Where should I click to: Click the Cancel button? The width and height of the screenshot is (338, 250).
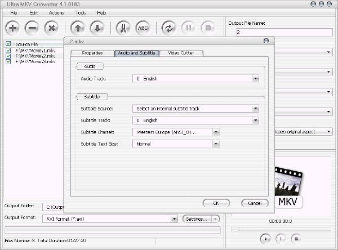click(x=255, y=203)
